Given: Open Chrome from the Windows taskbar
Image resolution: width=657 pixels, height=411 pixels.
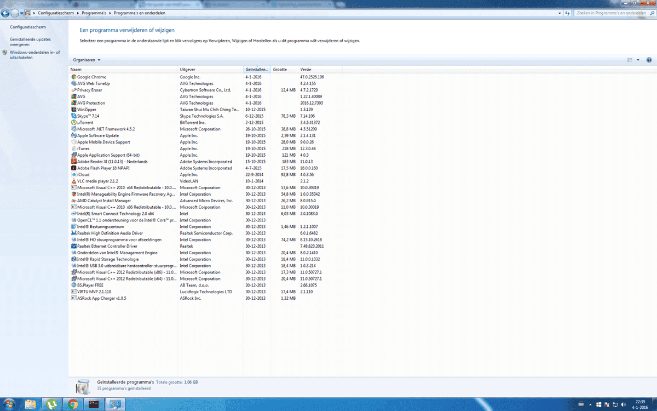Looking at the screenshot, I should [73, 404].
